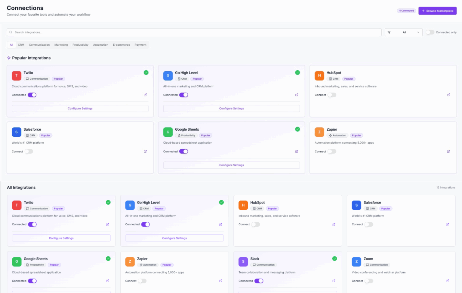Open HubSpot external link icon in All Integrations
This screenshot has height=293, width=462.
(334, 224)
